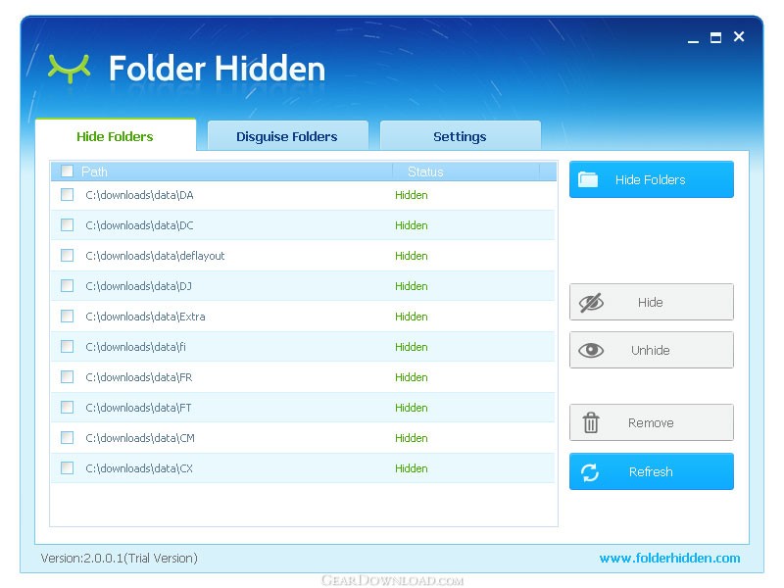Maximize the Folder Hidden window
This screenshot has width=784, height=588.
[x=715, y=37]
